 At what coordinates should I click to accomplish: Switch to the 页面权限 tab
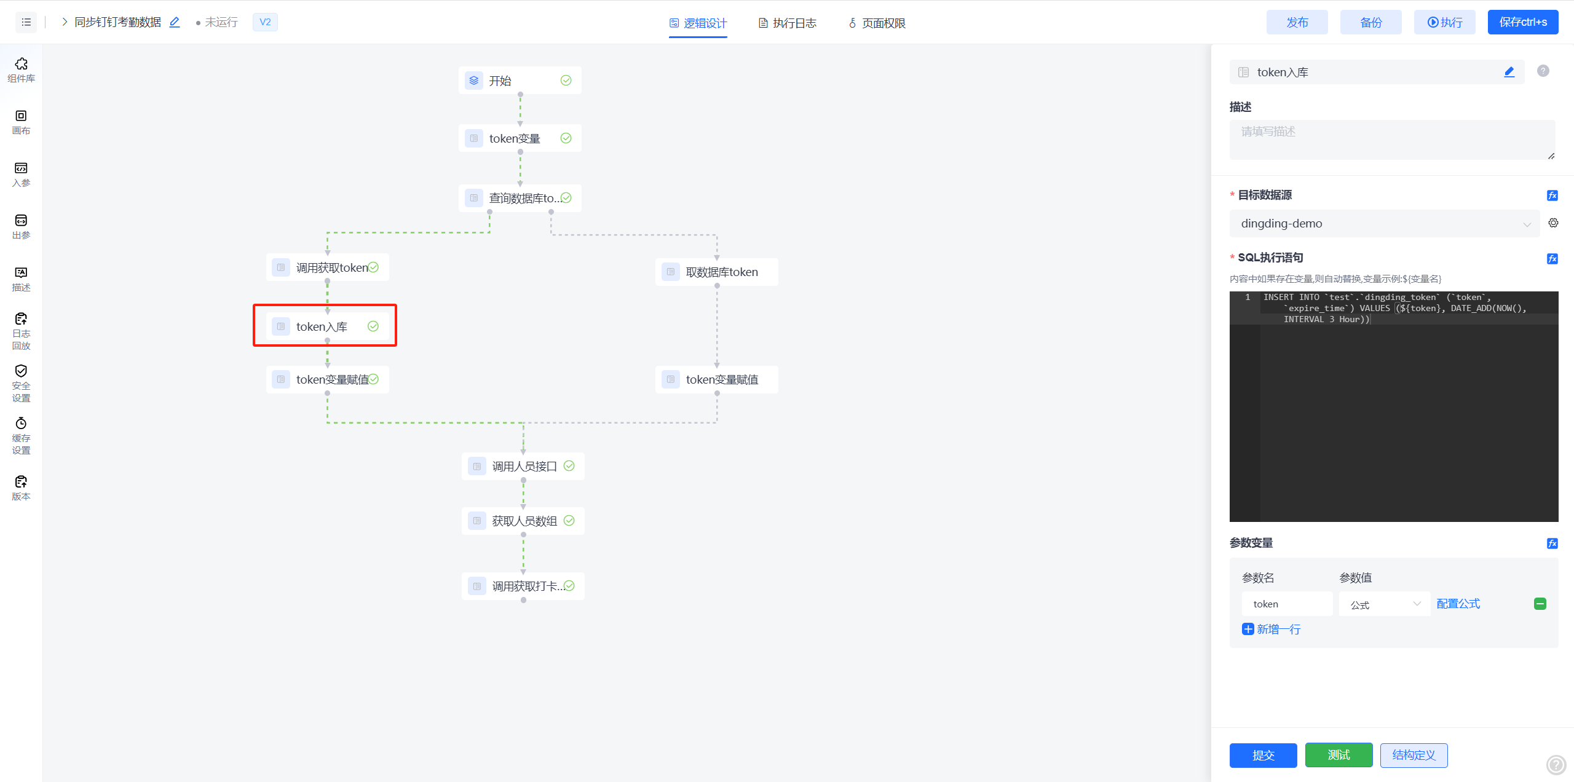coord(877,23)
